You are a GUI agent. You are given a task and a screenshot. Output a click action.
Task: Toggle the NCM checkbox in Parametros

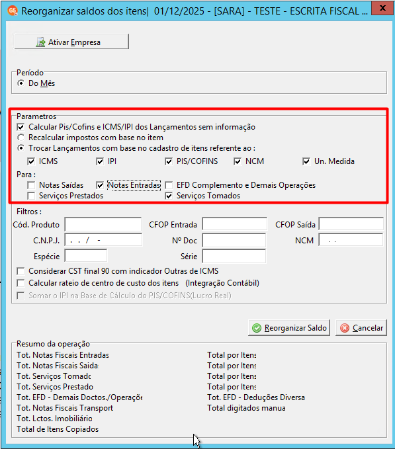click(x=238, y=161)
